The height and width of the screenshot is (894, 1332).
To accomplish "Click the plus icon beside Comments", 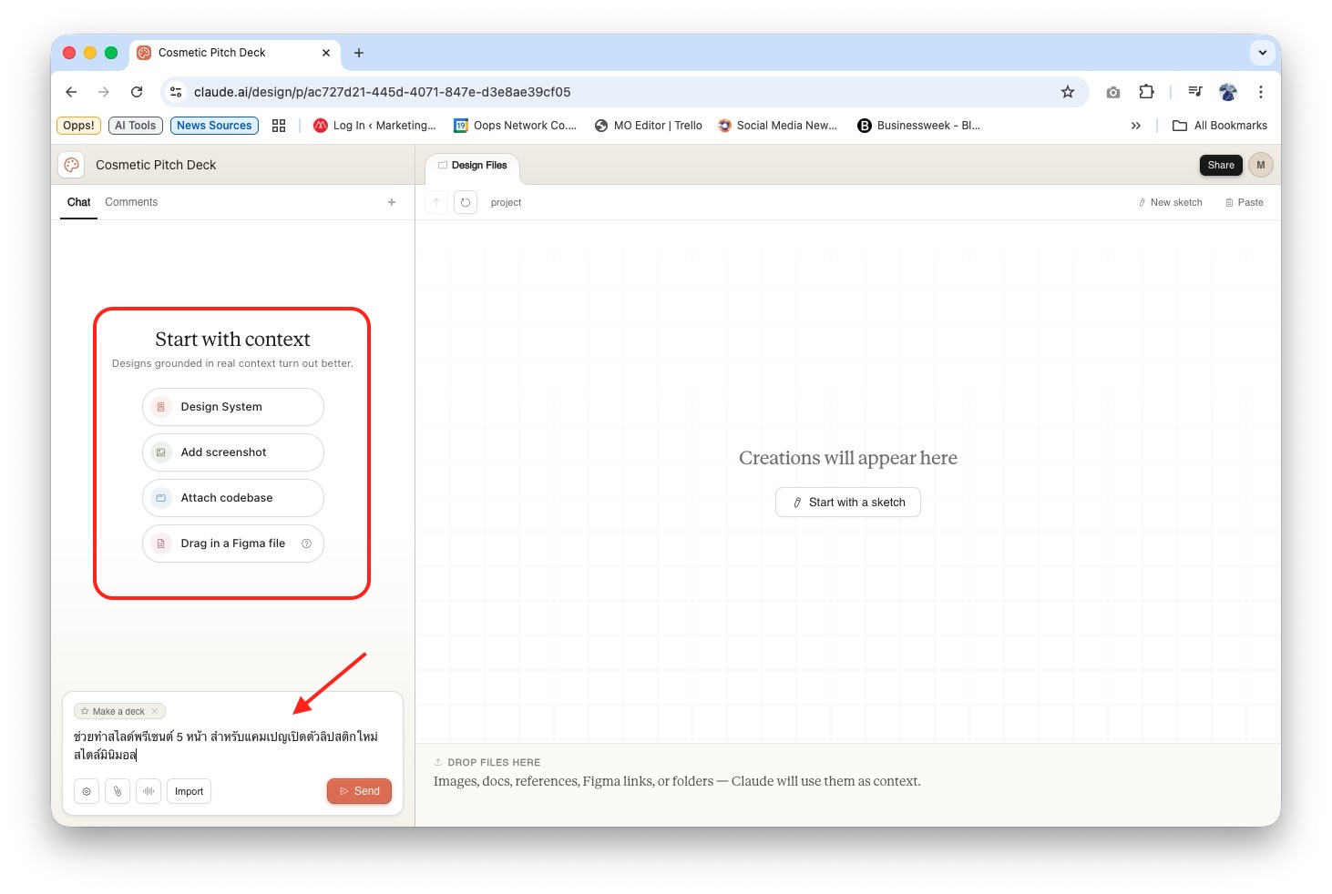I will click(x=392, y=202).
